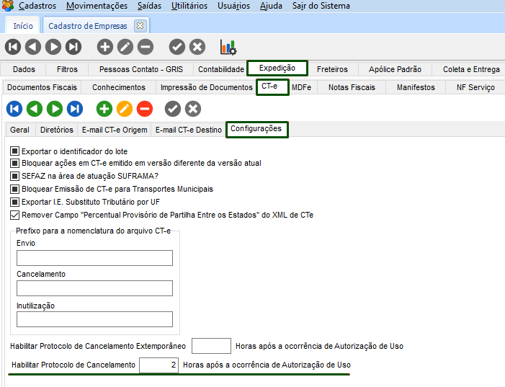The height and width of the screenshot is (387, 505).
Task: Switch to the Geral tab
Action: click(x=19, y=130)
